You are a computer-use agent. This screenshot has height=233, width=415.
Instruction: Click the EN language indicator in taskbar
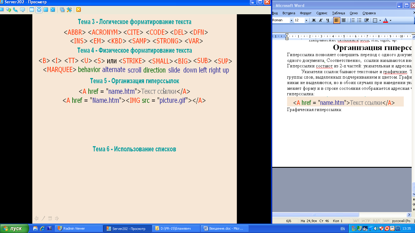click(342, 229)
